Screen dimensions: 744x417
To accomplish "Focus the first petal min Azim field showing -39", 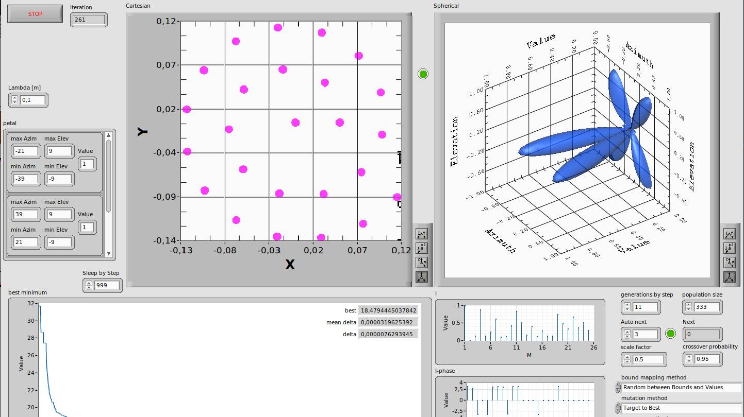I will pyautogui.click(x=26, y=179).
